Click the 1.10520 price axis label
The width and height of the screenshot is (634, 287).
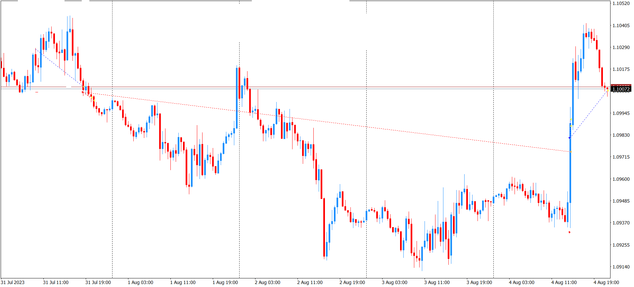pos(621,3)
